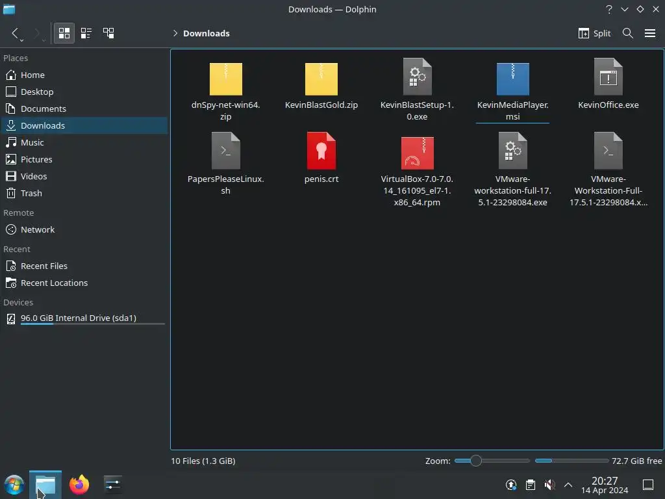Open the window help question mark

click(609, 9)
